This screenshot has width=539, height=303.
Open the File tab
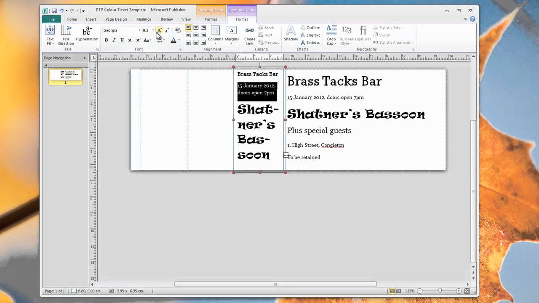51,19
